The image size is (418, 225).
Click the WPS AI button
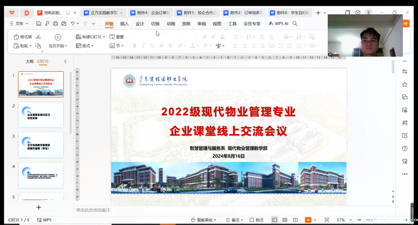[279, 23]
